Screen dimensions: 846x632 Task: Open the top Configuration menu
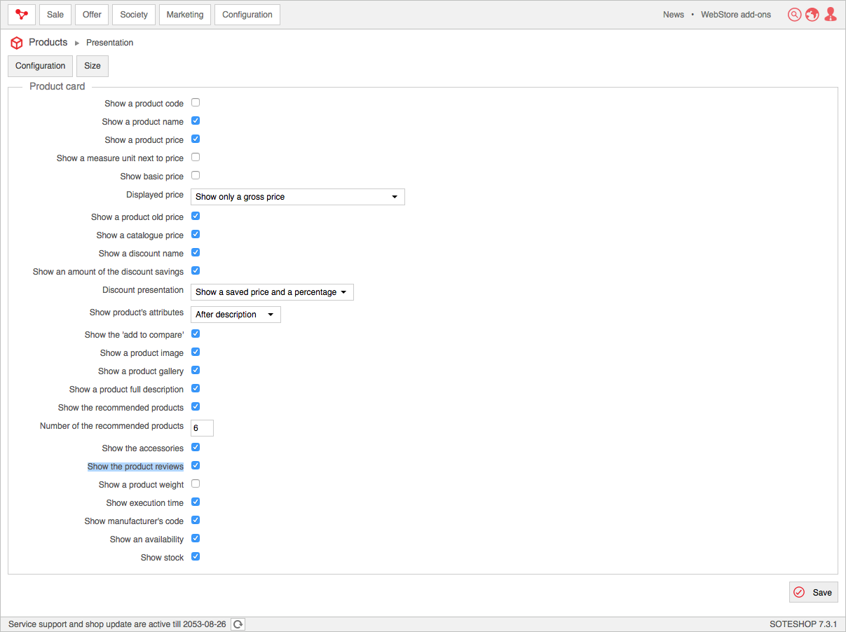[x=247, y=15]
